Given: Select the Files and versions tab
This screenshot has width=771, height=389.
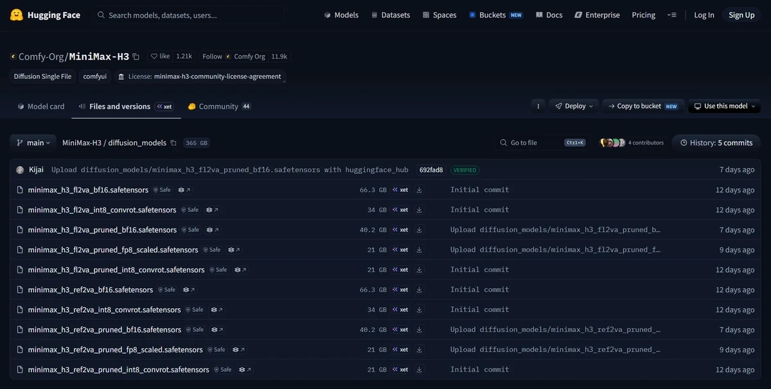Looking at the screenshot, I should (x=126, y=107).
